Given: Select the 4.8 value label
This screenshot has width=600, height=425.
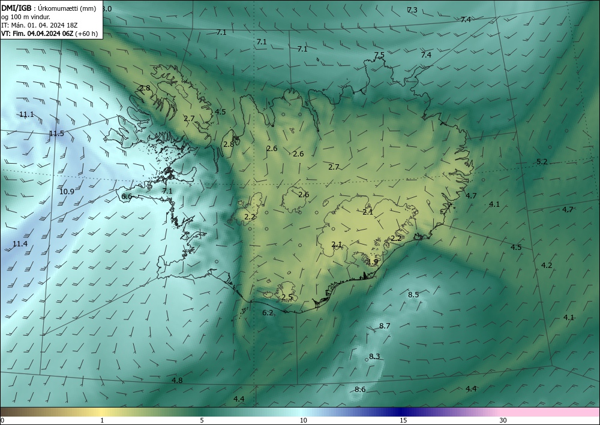Looking at the screenshot, I should [177, 381].
